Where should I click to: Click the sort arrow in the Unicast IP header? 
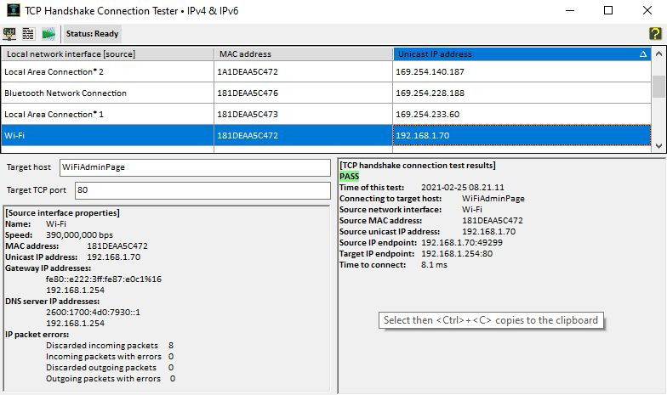[x=643, y=54]
